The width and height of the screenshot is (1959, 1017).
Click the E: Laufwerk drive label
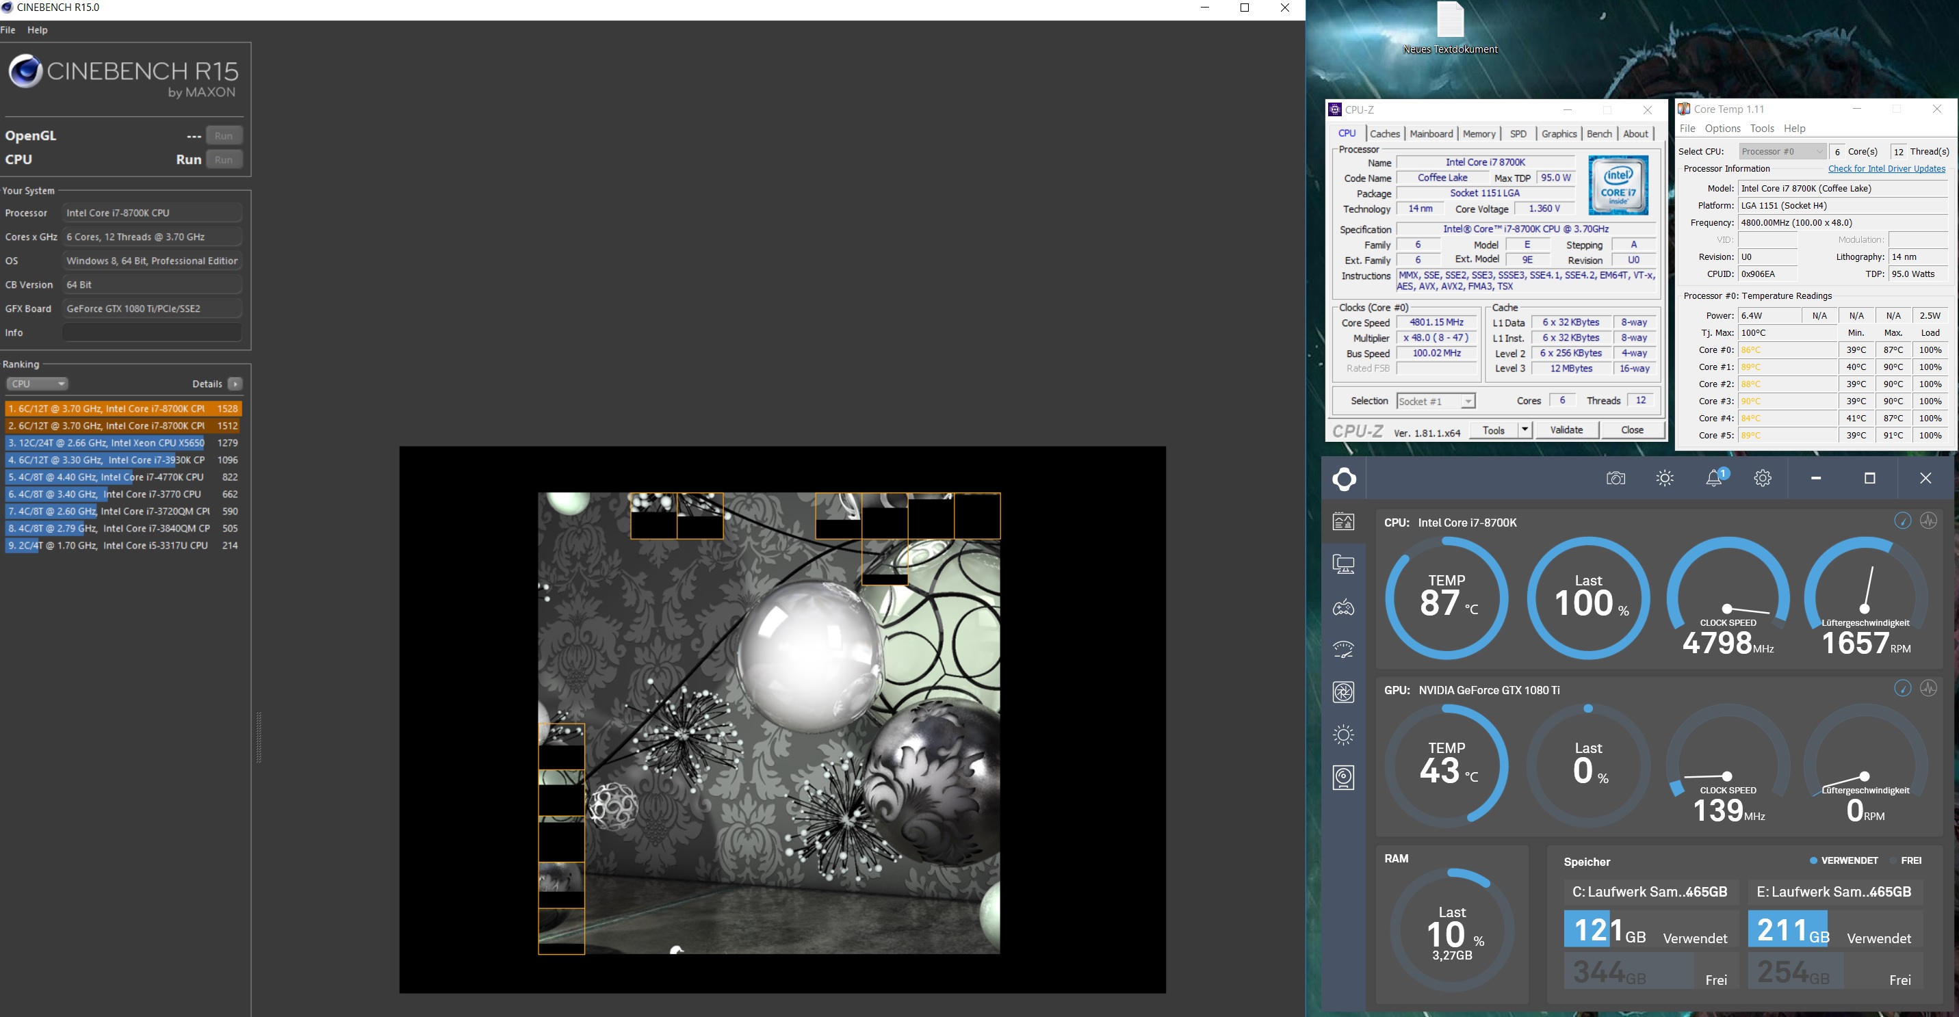point(1834,892)
